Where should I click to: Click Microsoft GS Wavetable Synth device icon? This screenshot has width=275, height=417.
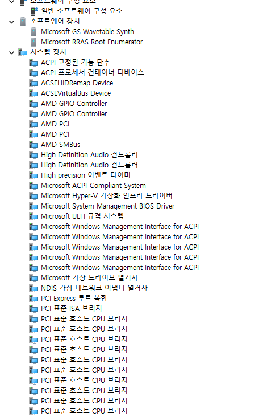pos(34,32)
